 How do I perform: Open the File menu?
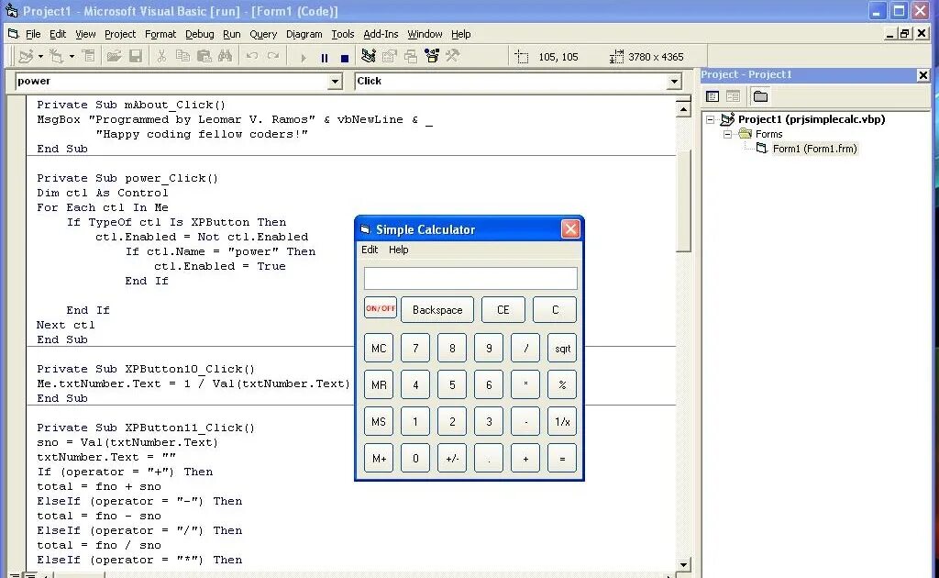click(x=33, y=34)
